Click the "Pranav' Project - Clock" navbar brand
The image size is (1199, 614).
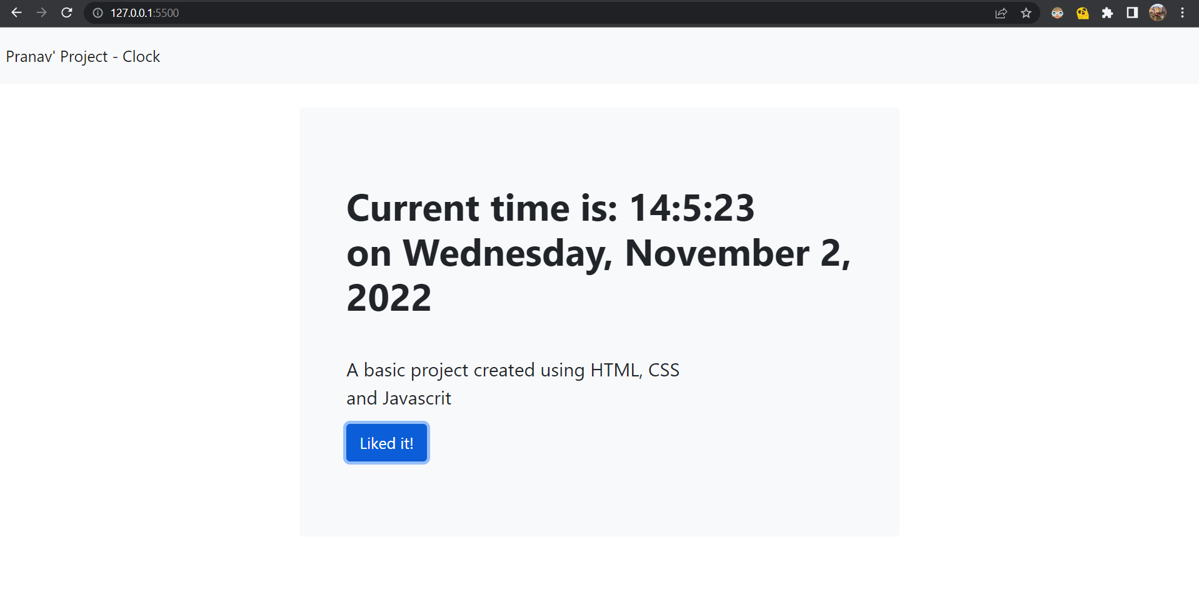(x=83, y=56)
